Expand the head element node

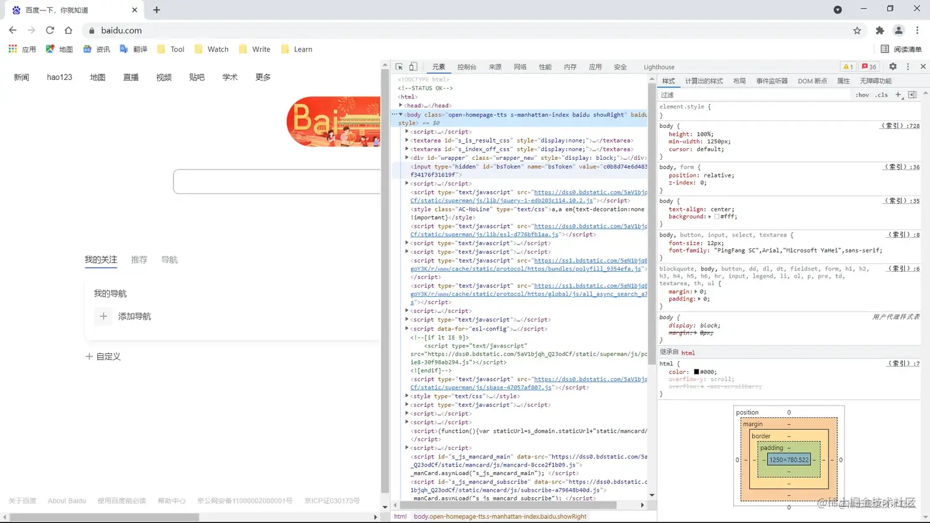pos(401,106)
